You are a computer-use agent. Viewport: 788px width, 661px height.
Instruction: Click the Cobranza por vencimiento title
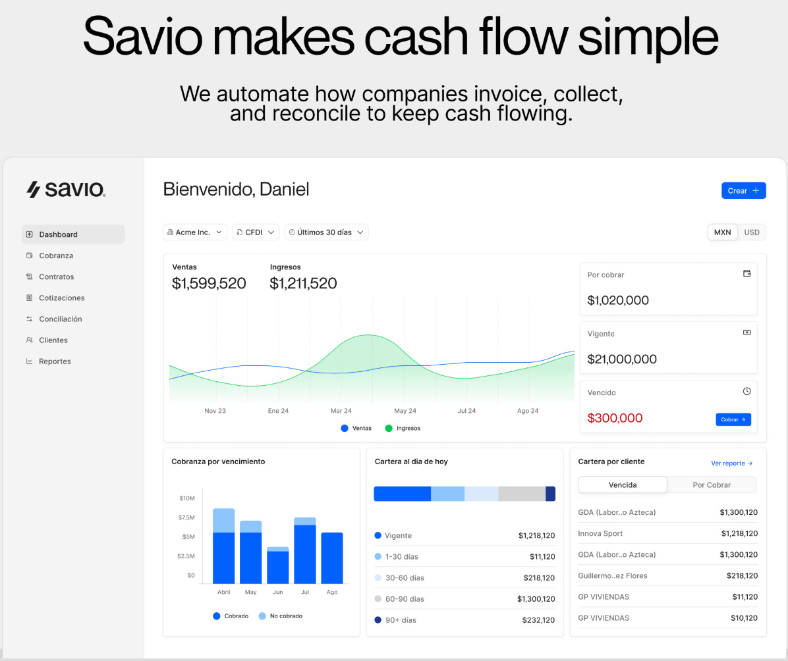pyautogui.click(x=218, y=462)
